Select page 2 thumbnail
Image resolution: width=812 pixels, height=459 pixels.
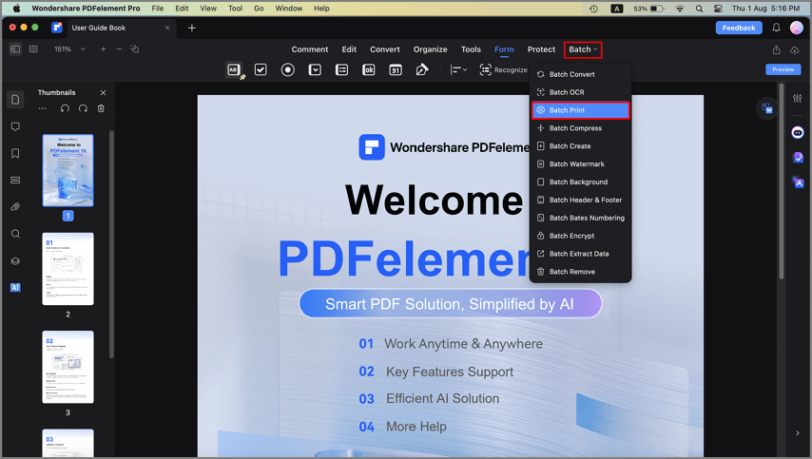click(68, 269)
